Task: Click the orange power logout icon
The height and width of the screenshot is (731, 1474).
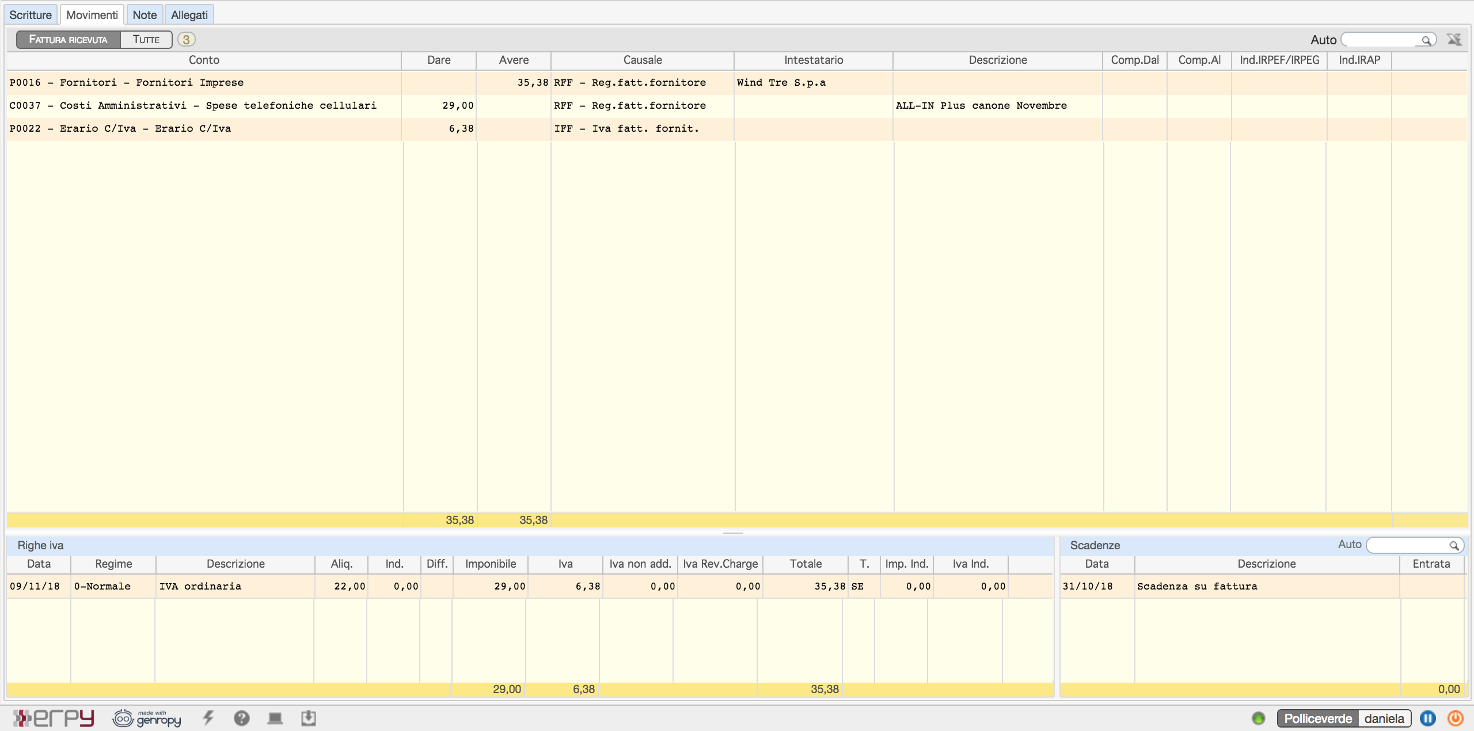Action: click(x=1455, y=718)
